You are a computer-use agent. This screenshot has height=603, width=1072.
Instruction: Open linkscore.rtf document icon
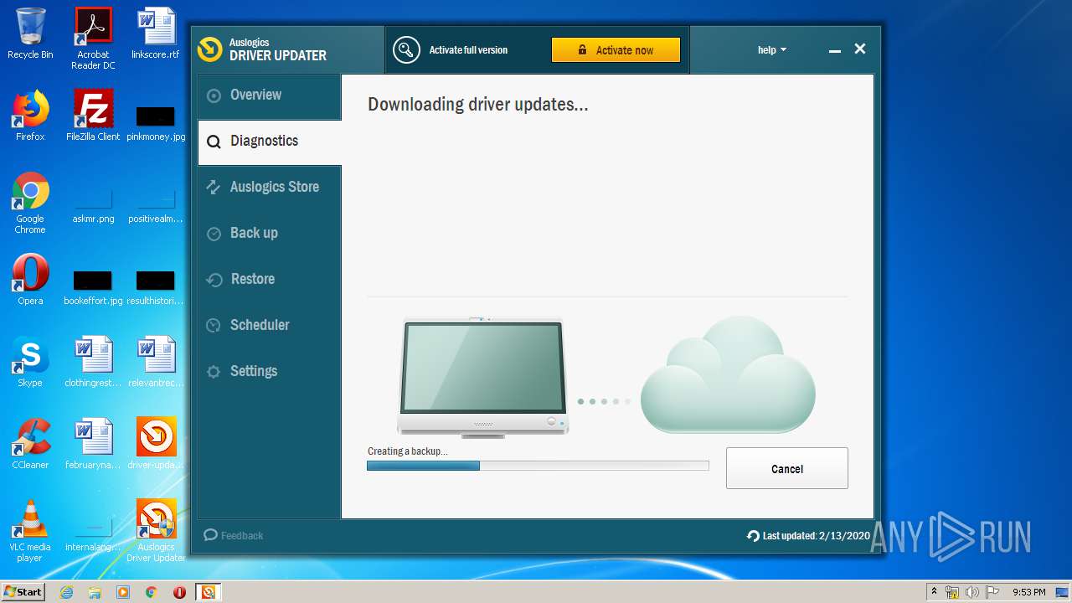coord(156,33)
